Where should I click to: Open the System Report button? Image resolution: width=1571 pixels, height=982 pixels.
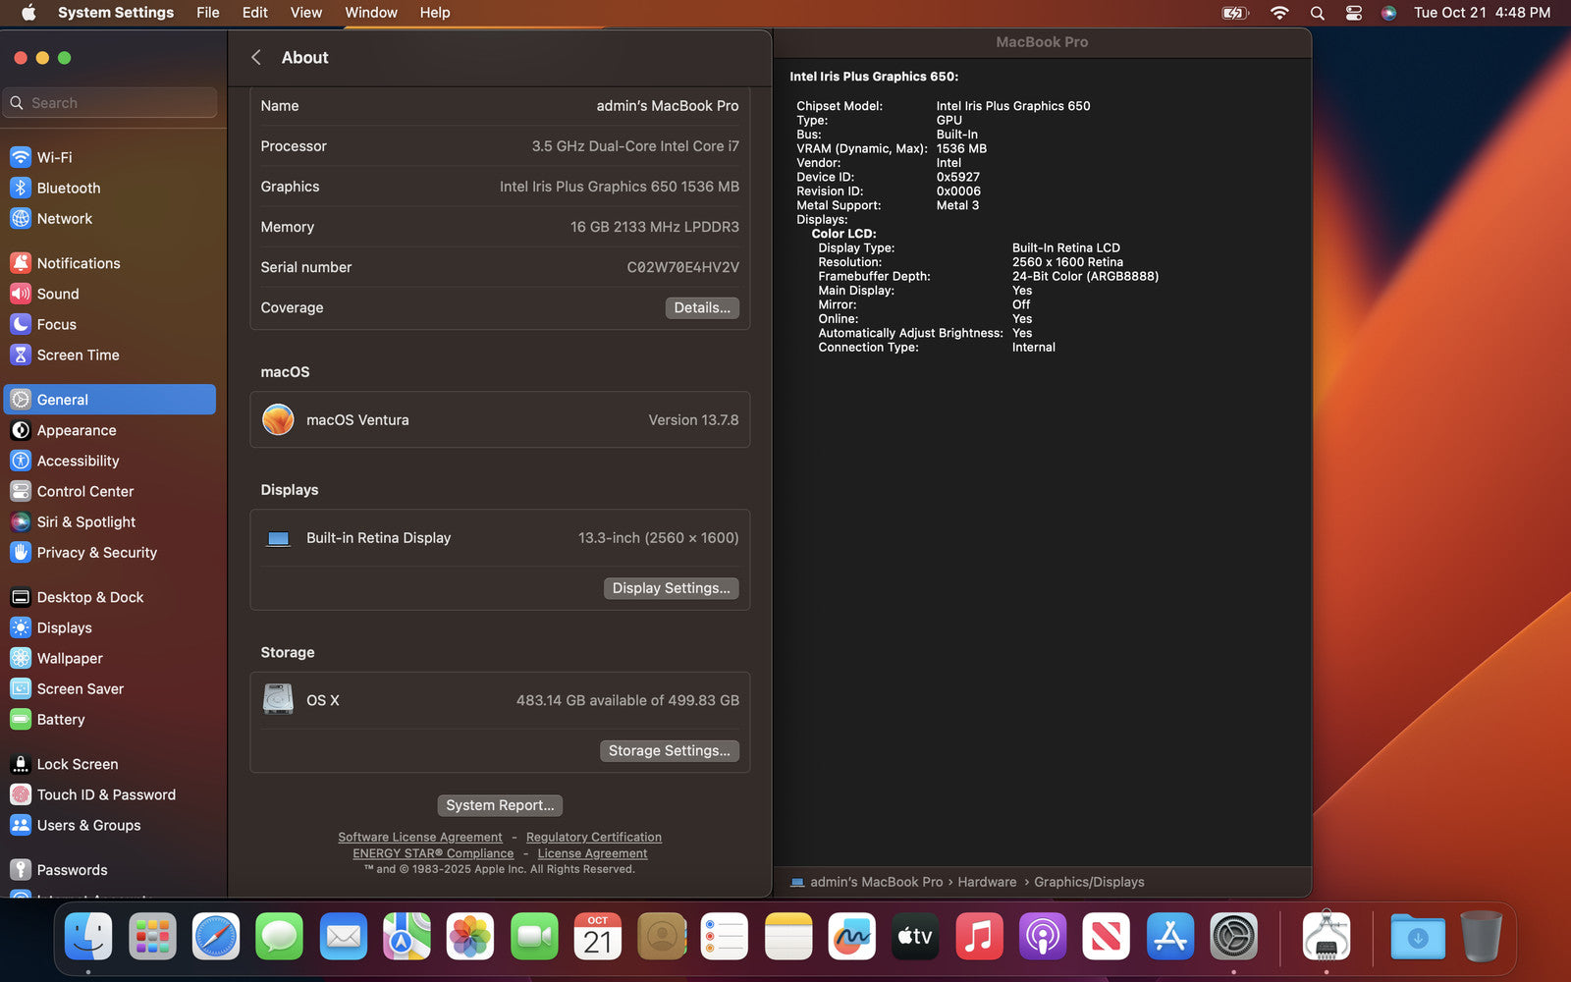pyautogui.click(x=500, y=805)
